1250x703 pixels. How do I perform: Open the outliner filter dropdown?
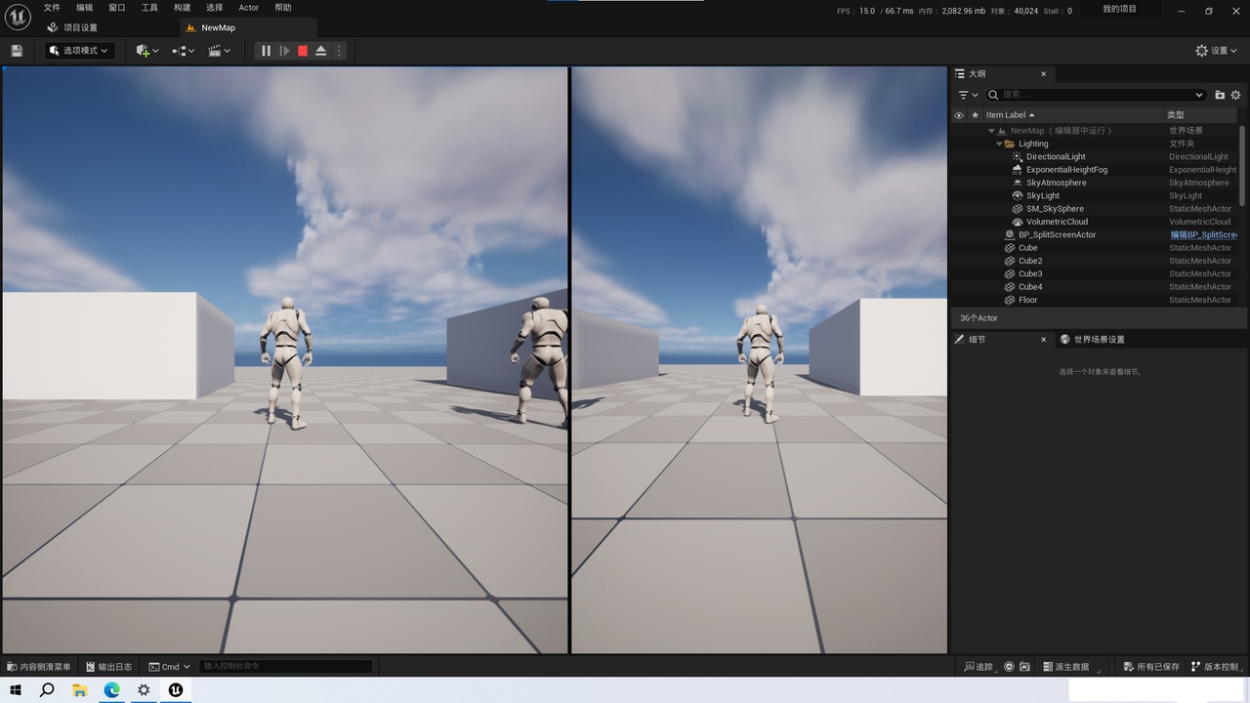968,95
